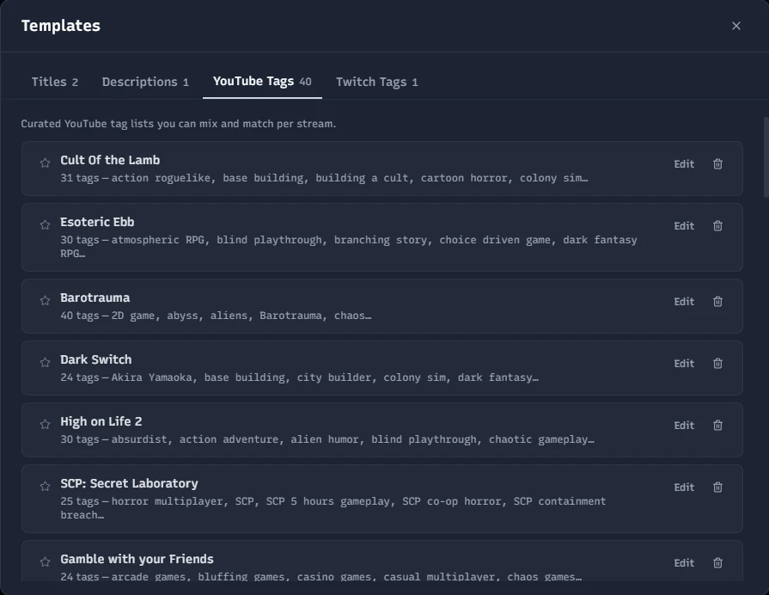Viewport: 769px width, 595px height.
Task: Click the "40 tags" Barotrauma description
Action: [216, 316]
